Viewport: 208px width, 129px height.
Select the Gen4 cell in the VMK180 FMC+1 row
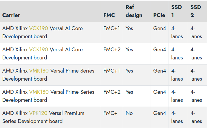(160, 71)
